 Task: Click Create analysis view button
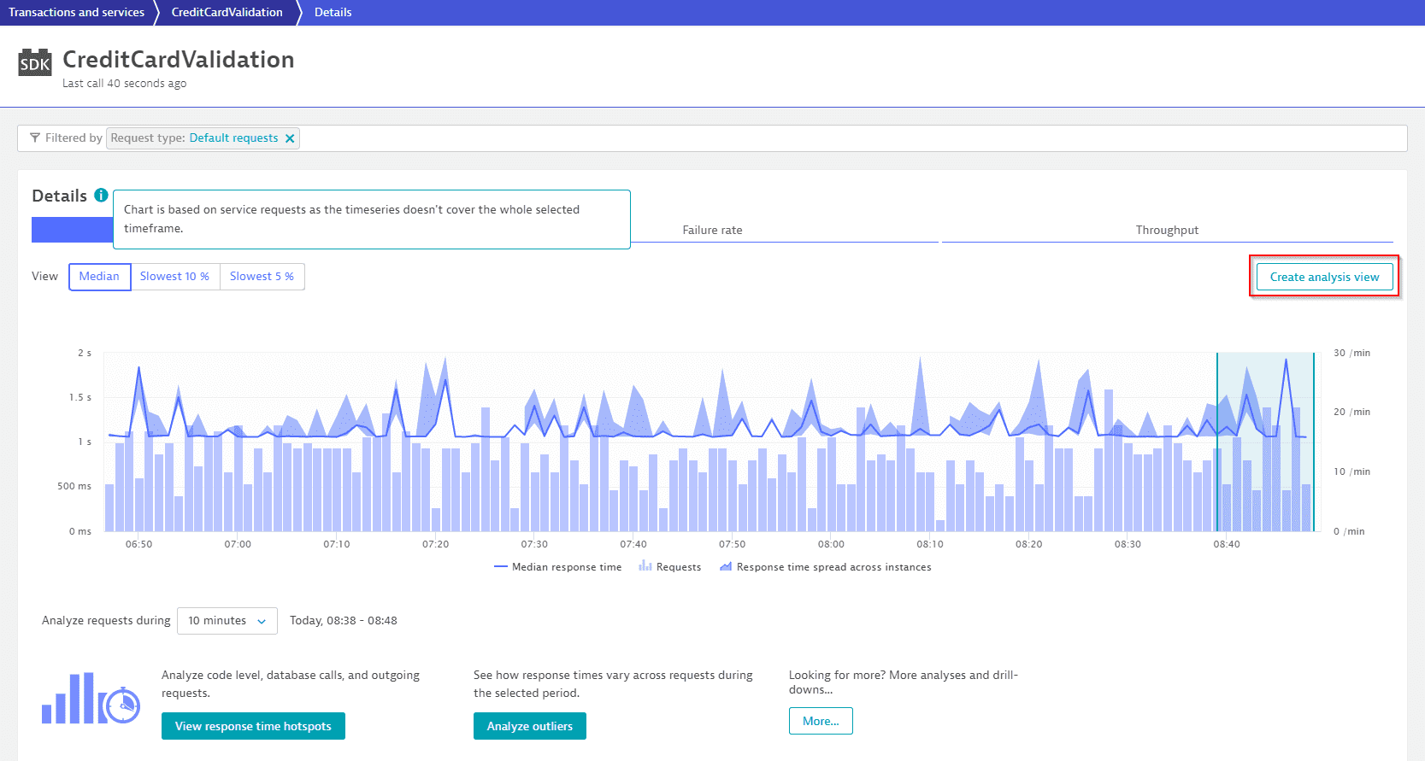tap(1323, 277)
